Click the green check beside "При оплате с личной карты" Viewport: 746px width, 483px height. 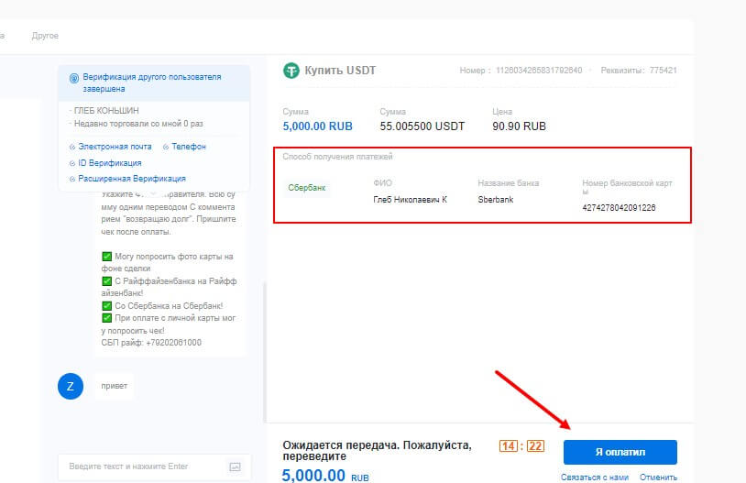[x=106, y=318]
